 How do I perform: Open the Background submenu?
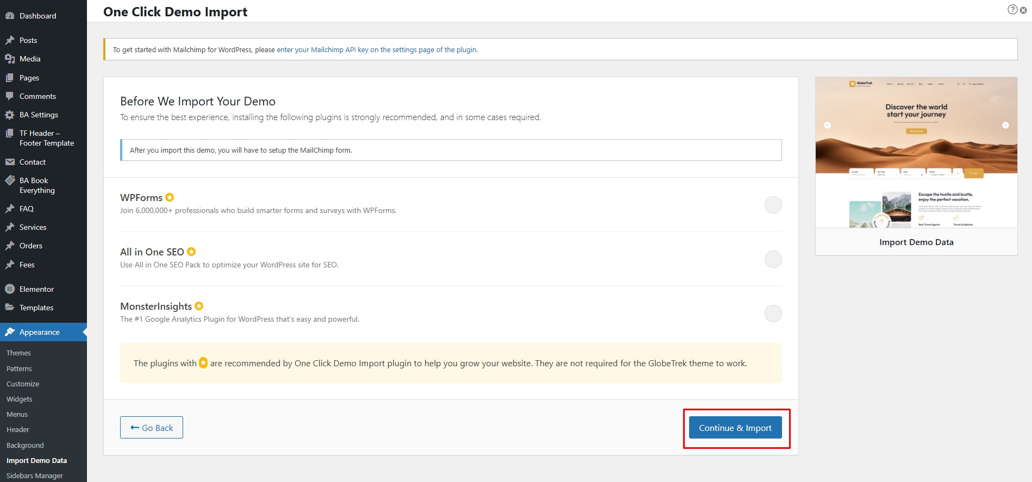pos(25,445)
